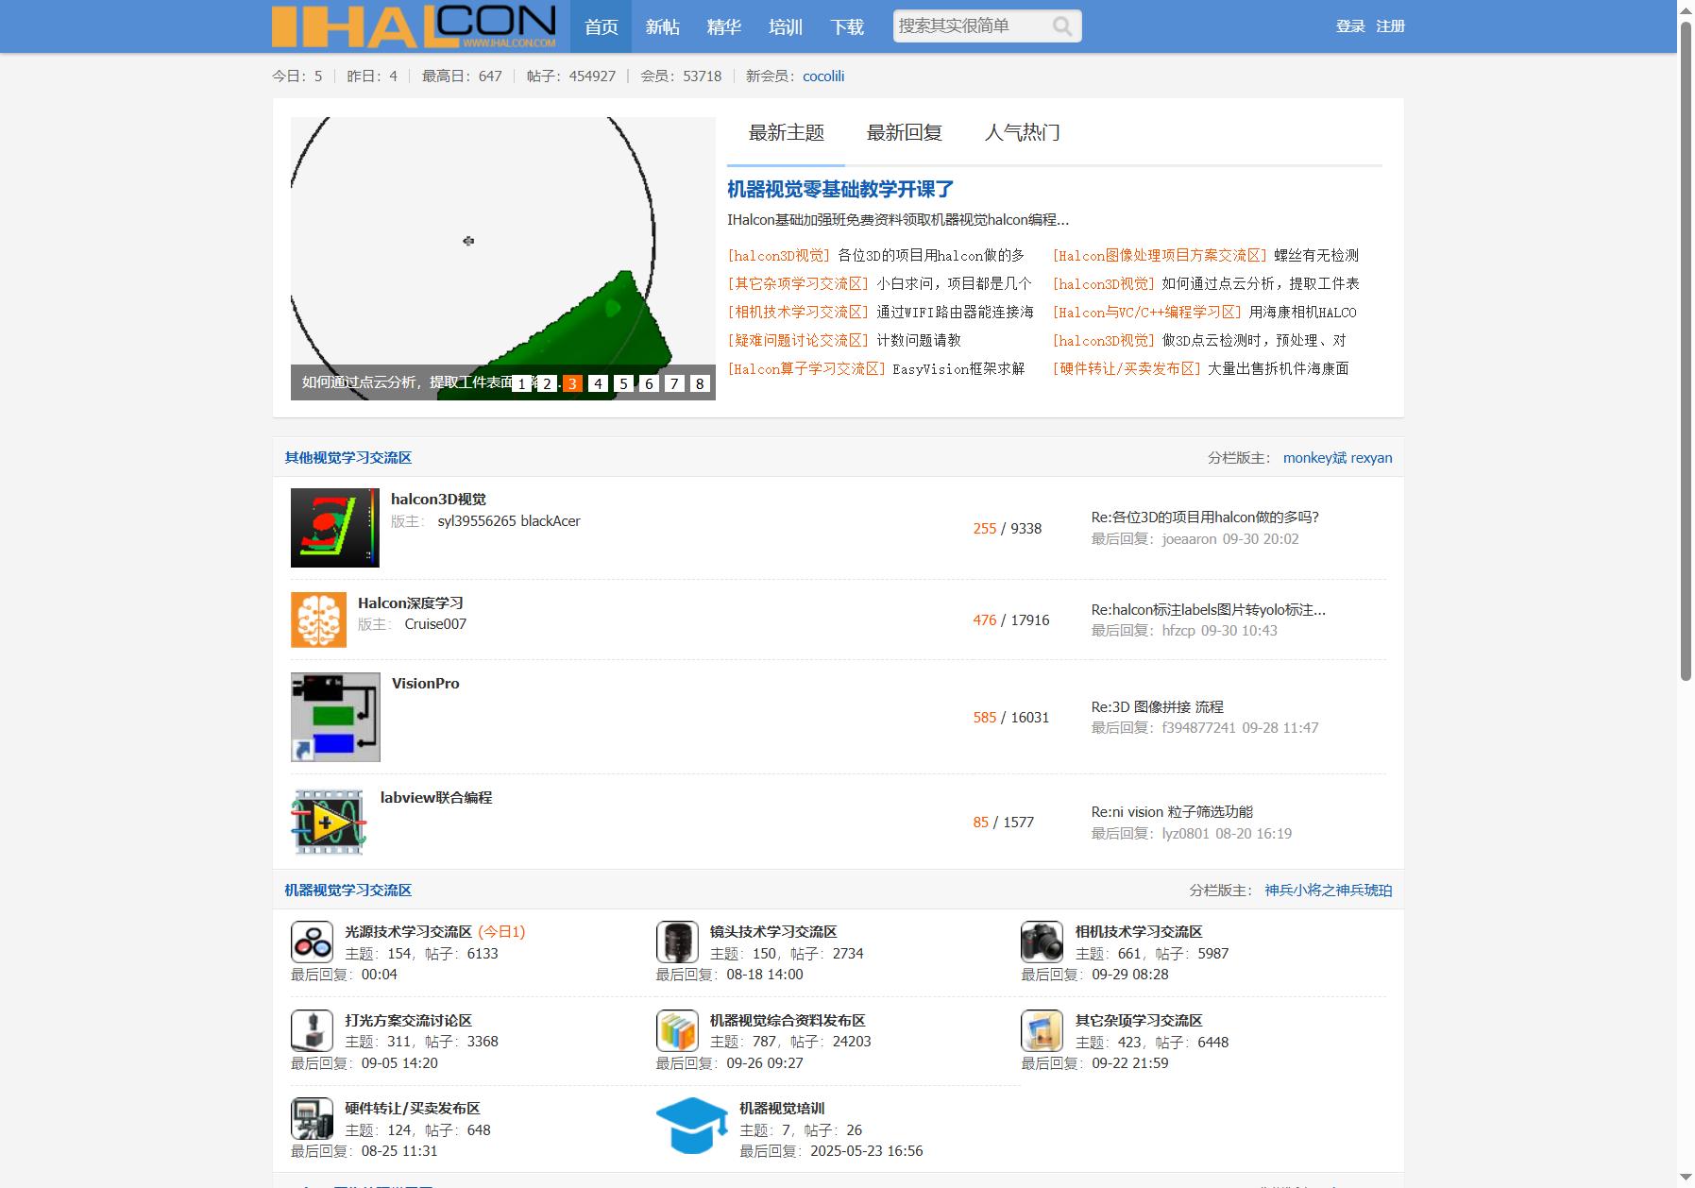Click the 相机技术学习交流区 camera icon
This screenshot has height=1188, width=1695.
point(1042,942)
